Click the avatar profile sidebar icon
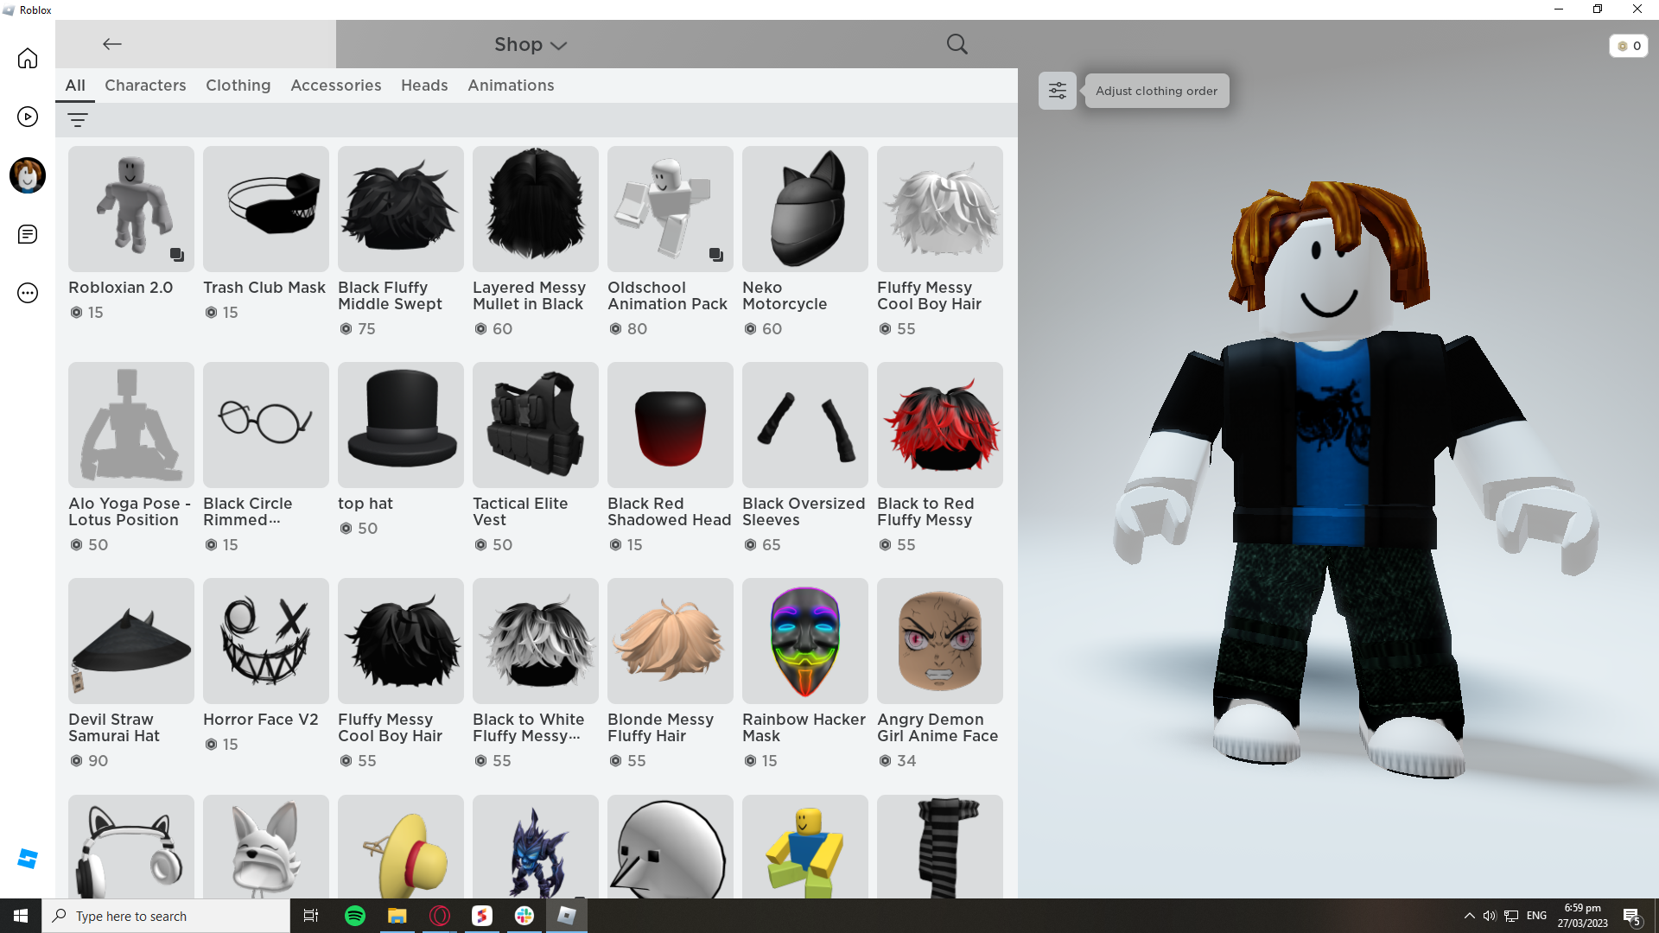The width and height of the screenshot is (1659, 933). coord(28,175)
